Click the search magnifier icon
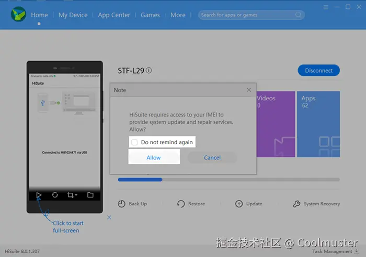The image size is (366, 257). pos(298,15)
